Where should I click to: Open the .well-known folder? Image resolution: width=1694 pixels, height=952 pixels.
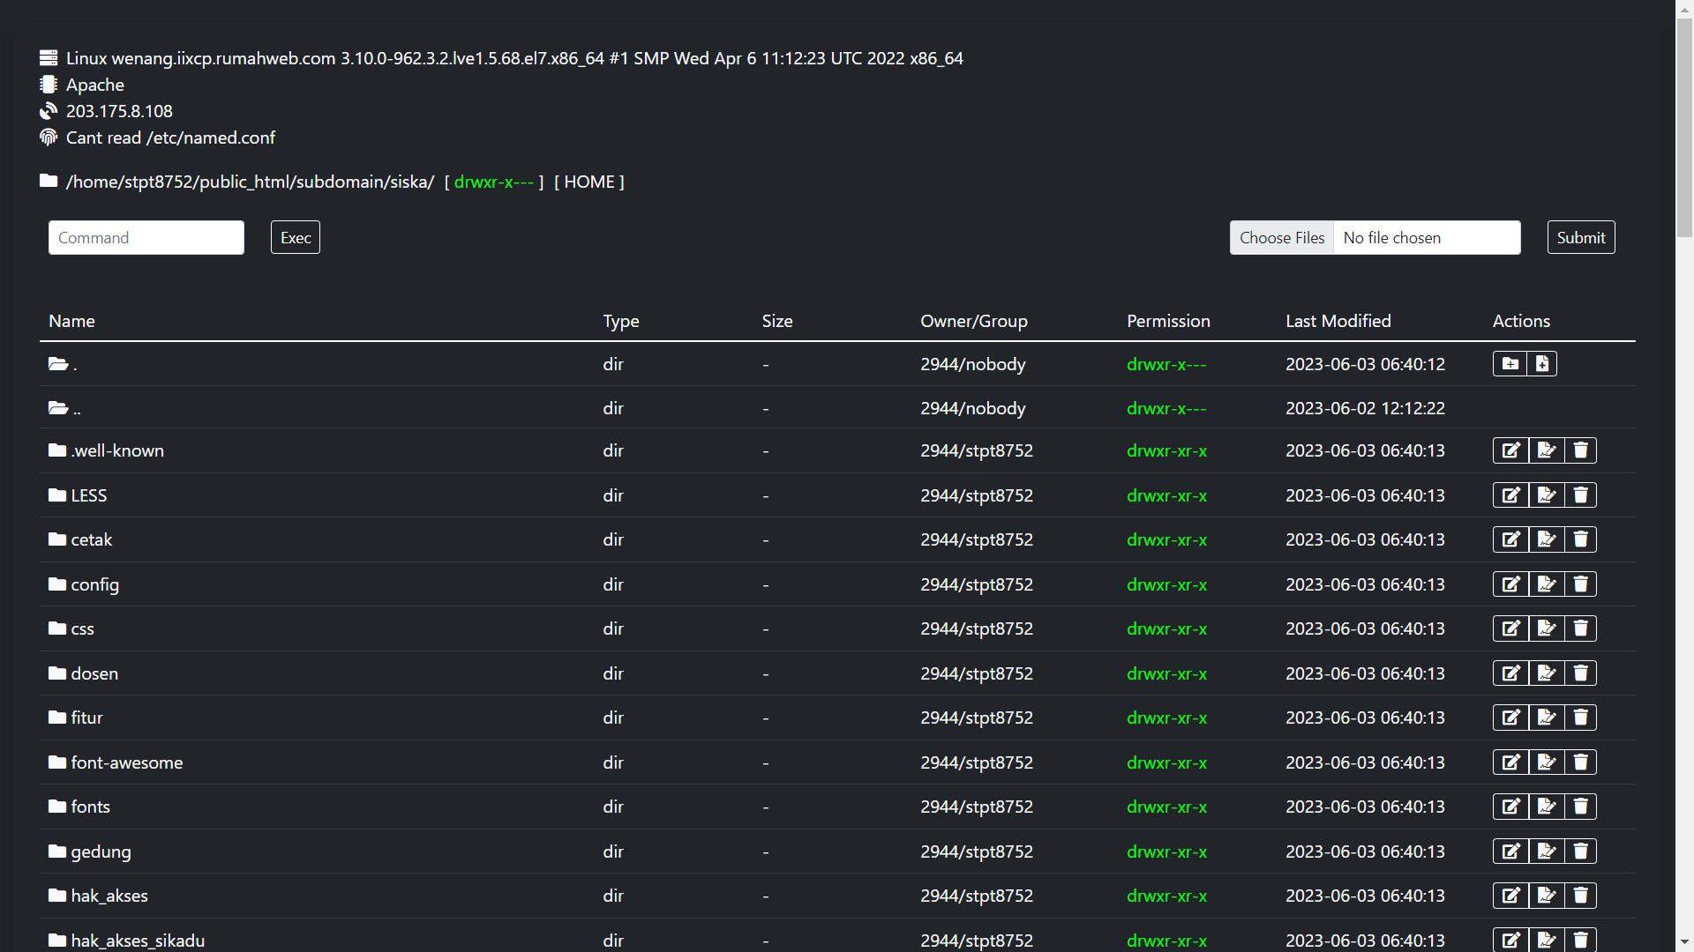[x=117, y=450]
